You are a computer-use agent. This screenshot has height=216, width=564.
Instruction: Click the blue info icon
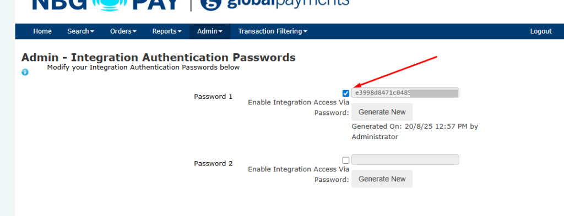(25, 72)
